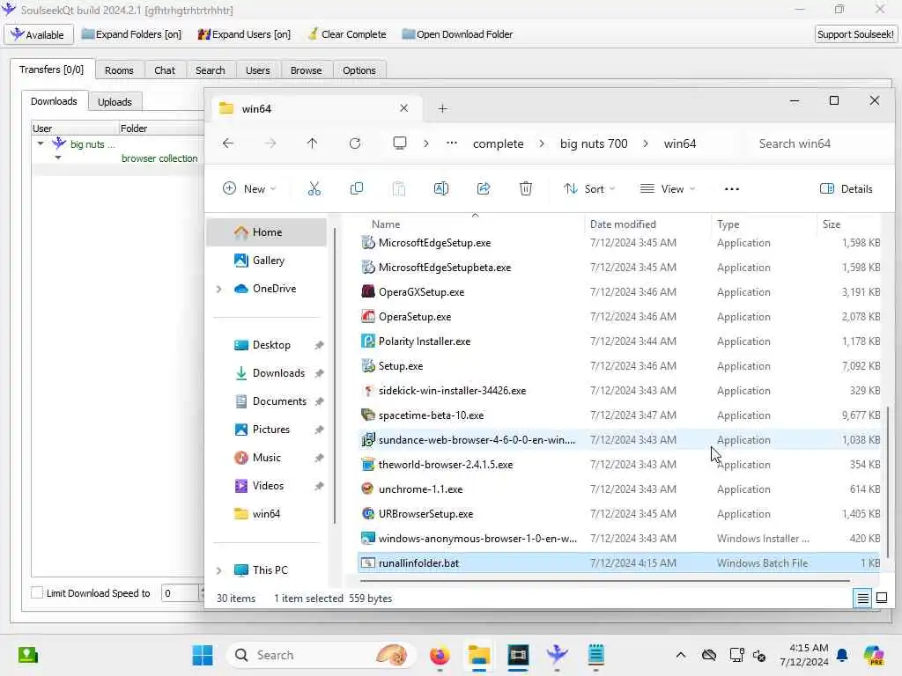
Task: Open Firefox from the taskbar
Action: (x=440, y=655)
